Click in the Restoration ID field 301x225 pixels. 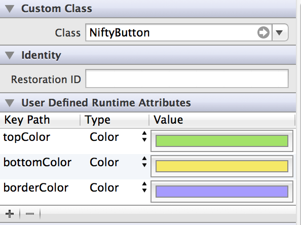coord(187,79)
